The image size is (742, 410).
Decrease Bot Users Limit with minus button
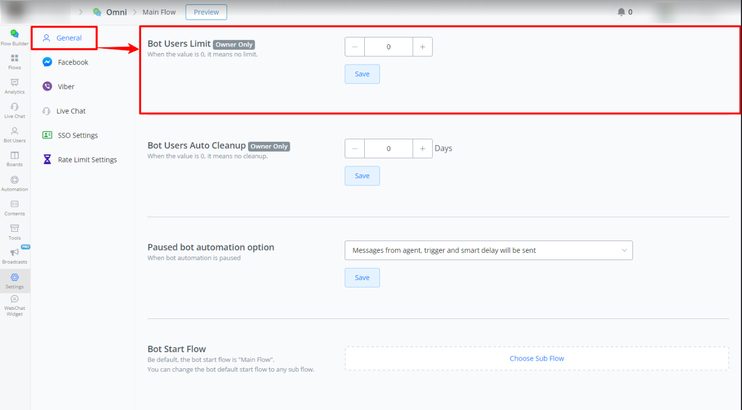pos(354,47)
